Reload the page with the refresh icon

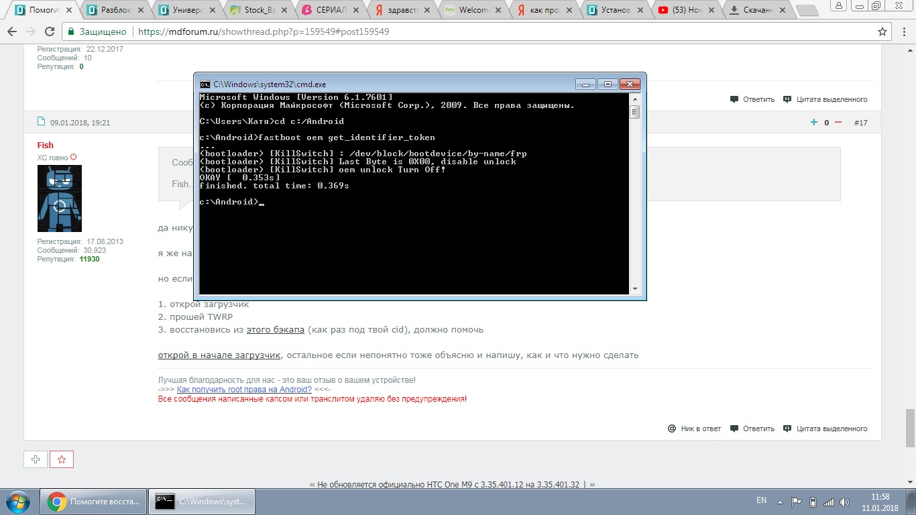point(50,32)
